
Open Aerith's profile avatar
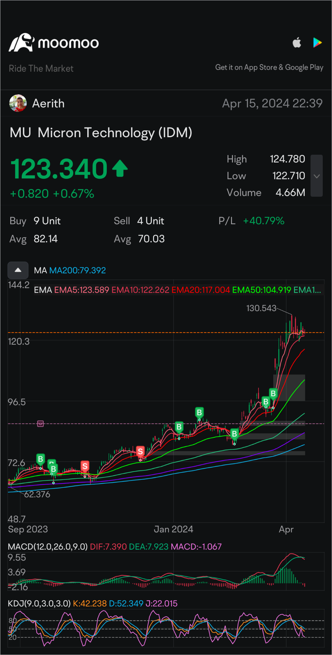pos(18,103)
